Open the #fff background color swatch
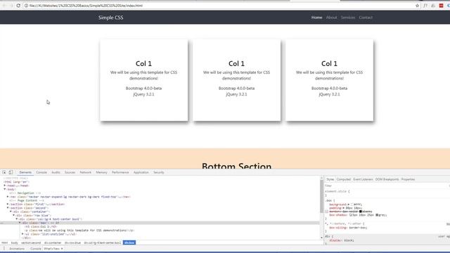Viewport: 450px width, 253px height. 352,205
